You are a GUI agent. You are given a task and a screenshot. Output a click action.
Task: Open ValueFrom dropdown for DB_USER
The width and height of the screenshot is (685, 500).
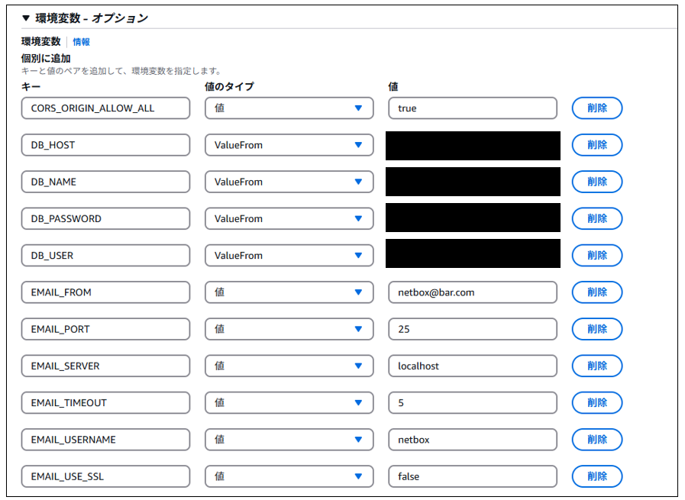(x=289, y=256)
